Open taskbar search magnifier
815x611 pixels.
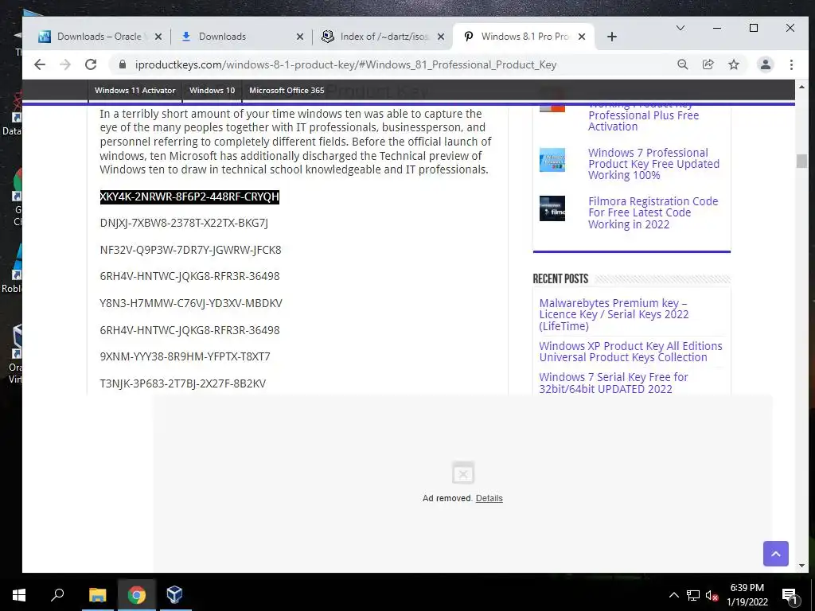(57, 595)
